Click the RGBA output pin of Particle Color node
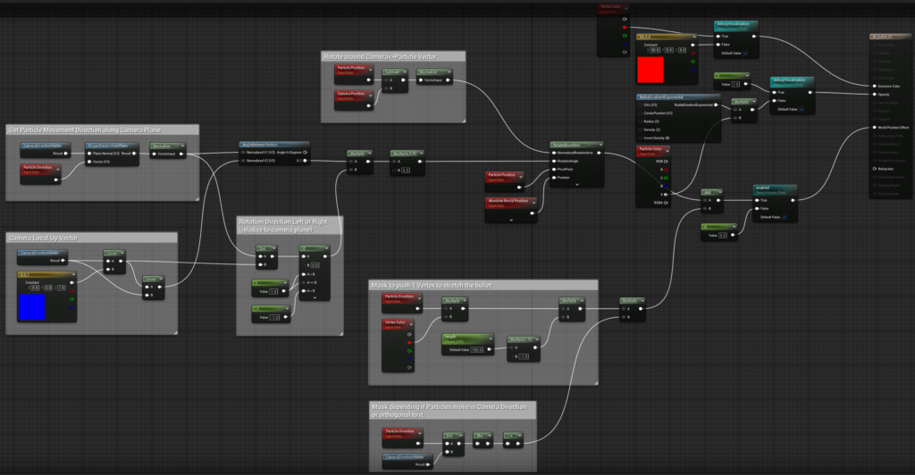 click(x=666, y=203)
